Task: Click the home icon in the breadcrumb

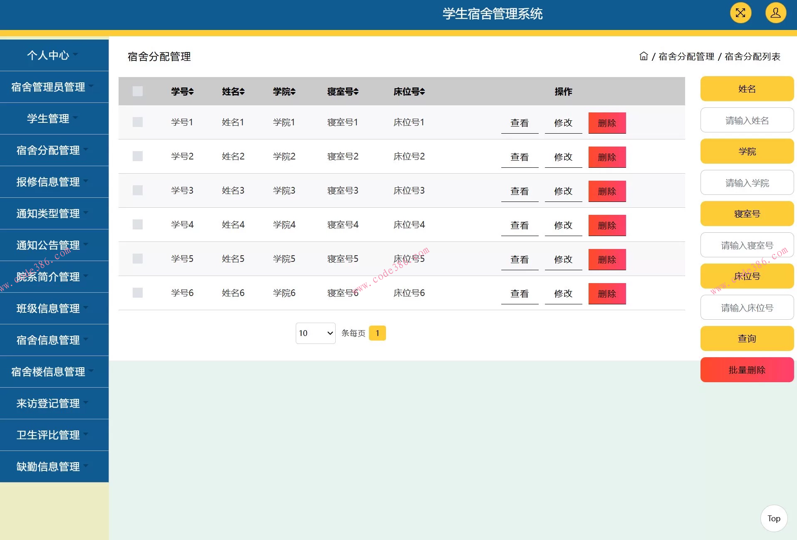Action: click(644, 57)
